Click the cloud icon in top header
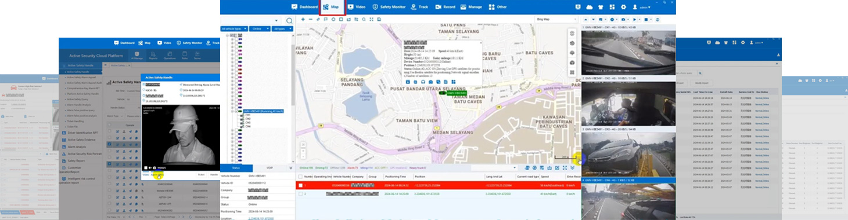This screenshot has height=220, width=848. pyautogui.click(x=590, y=7)
